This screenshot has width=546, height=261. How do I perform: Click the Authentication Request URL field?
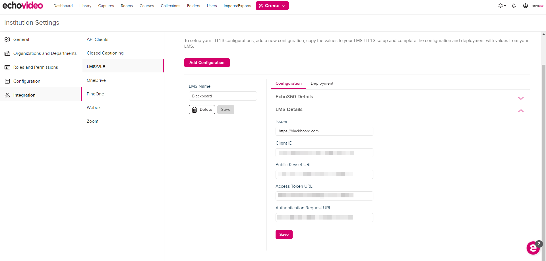[x=324, y=218]
